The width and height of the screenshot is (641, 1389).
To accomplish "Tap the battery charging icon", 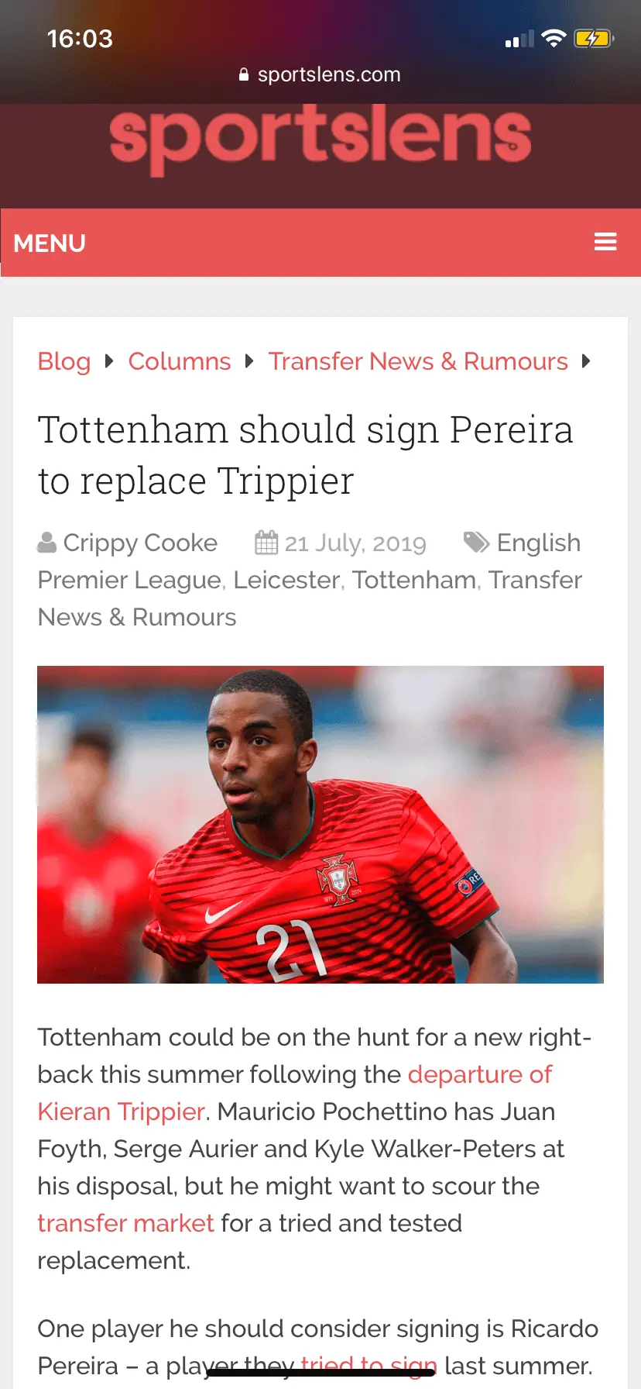I will [594, 38].
